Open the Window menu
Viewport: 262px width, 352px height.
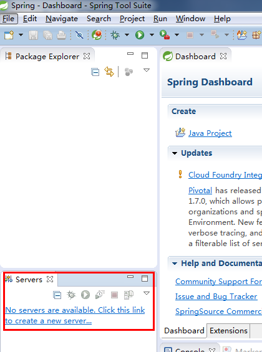tap(190, 19)
